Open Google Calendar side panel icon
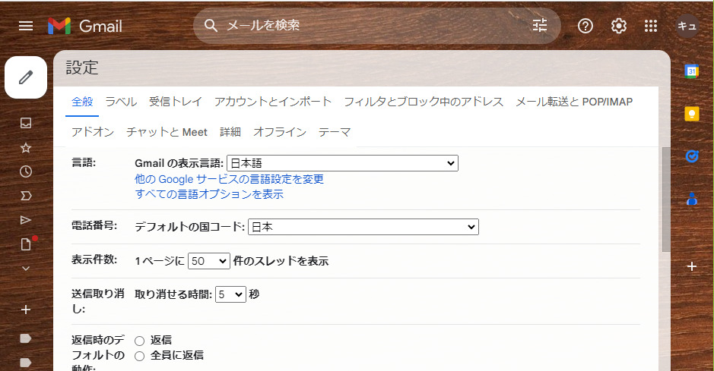The height and width of the screenshot is (371, 714). click(692, 71)
